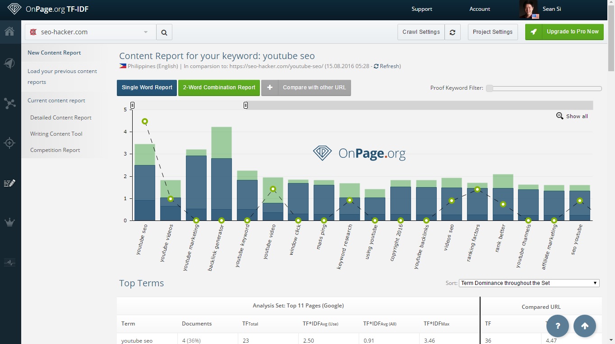
Task: Open the rocket icon in left sidebar
Action: [9, 64]
